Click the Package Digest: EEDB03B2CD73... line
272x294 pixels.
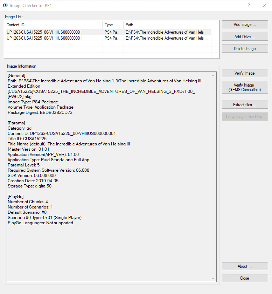coord(42,112)
